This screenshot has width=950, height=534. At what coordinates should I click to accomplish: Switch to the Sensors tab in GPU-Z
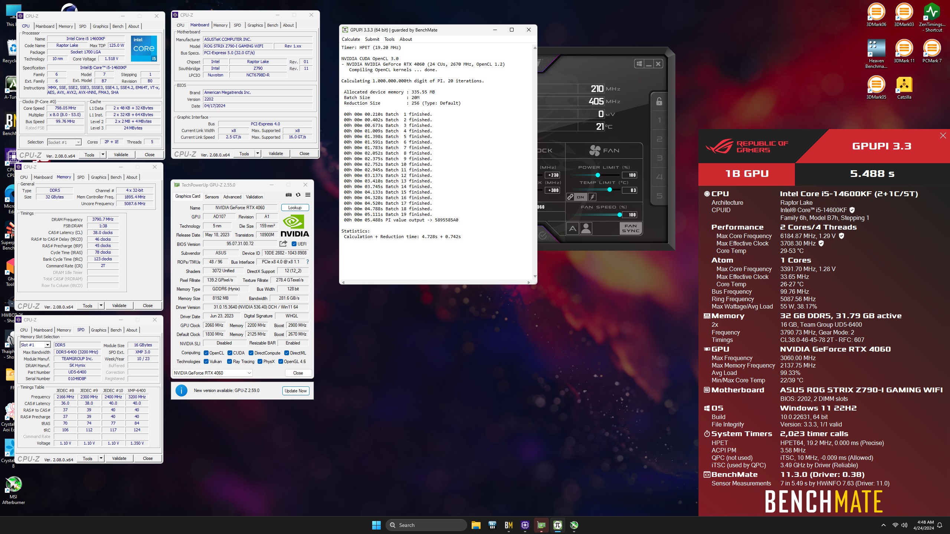212,197
